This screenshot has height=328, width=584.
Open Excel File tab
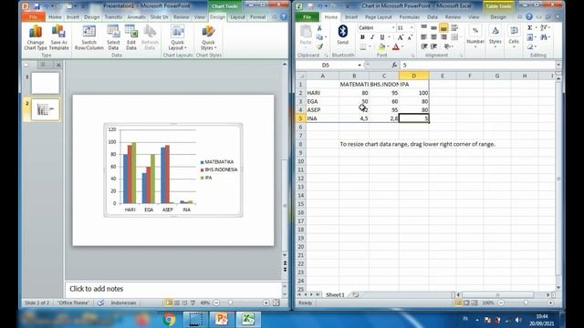pos(307,17)
